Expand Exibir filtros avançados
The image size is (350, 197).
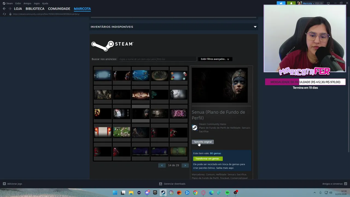(x=215, y=59)
